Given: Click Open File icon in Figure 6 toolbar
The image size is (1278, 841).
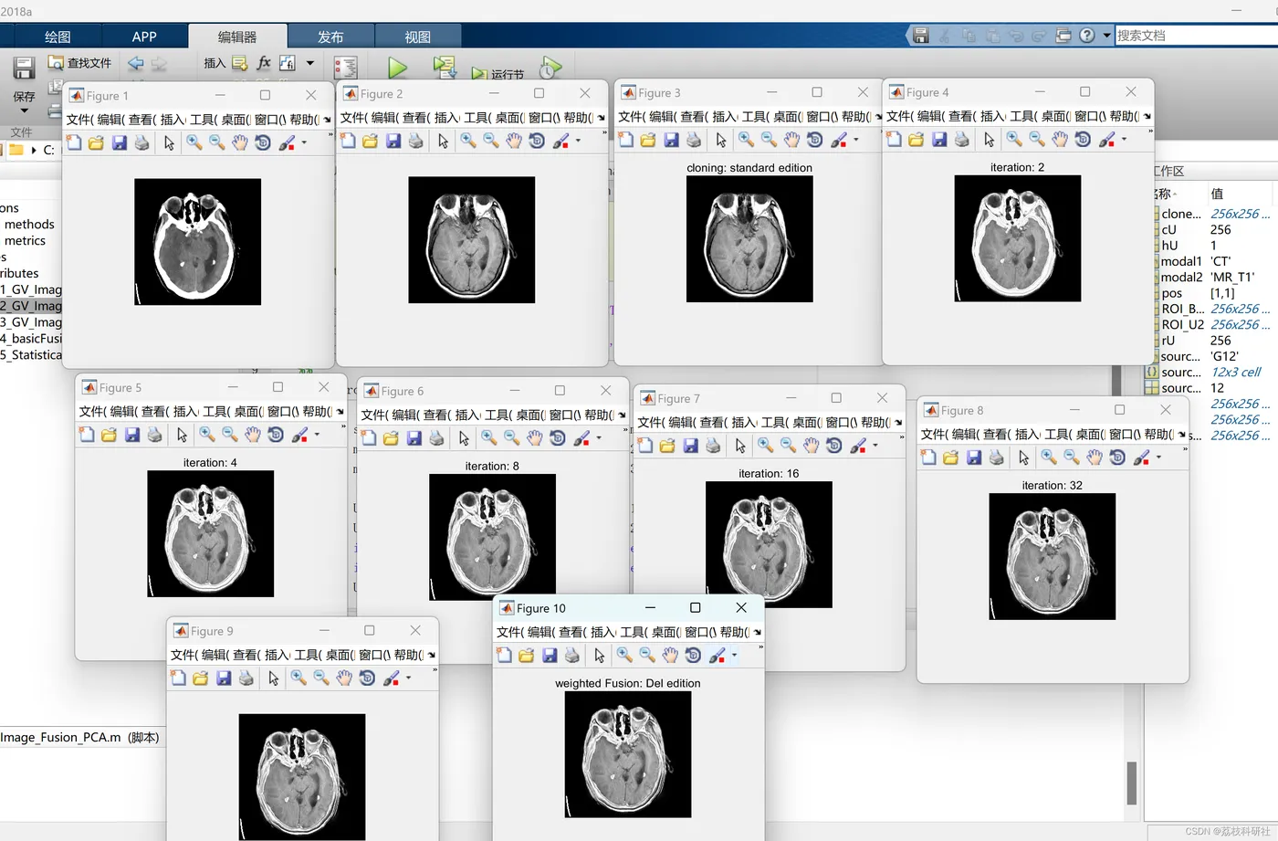Looking at the screenshot, I should click(391, 438).
